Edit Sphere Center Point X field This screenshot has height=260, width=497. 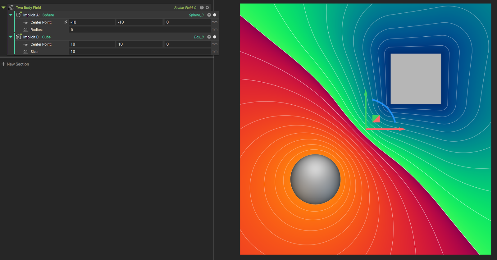[x=92, y=22]
